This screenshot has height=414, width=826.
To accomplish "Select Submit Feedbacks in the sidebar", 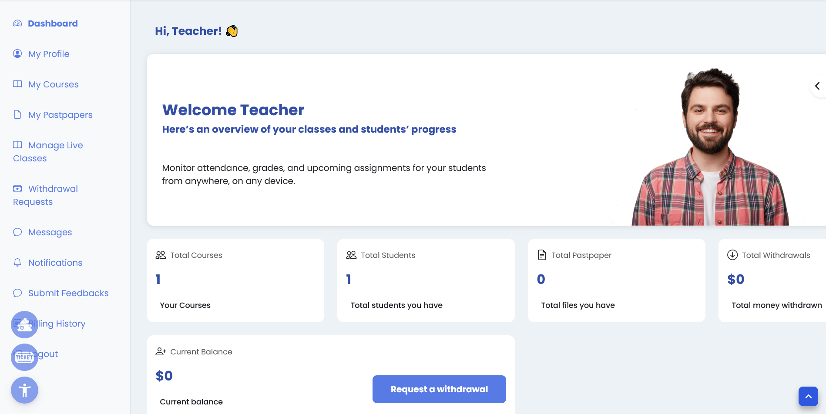I will click(68, 293).
